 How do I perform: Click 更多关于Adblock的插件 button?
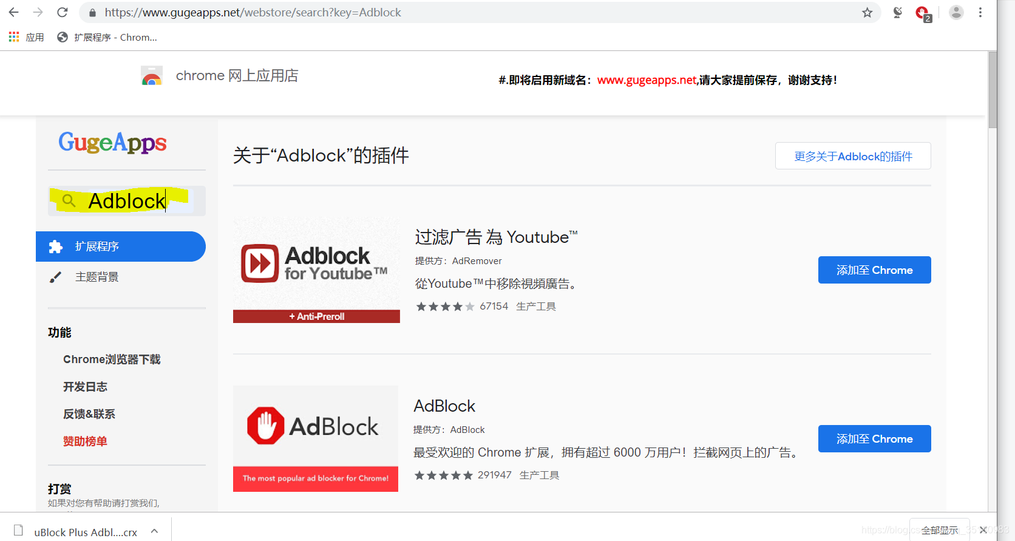click(853, 156)
